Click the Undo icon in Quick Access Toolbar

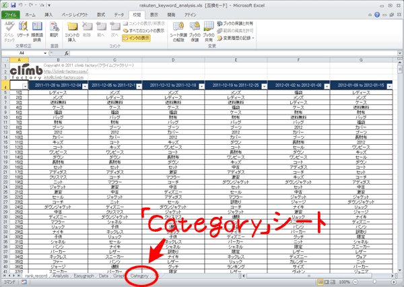(20, 5)
